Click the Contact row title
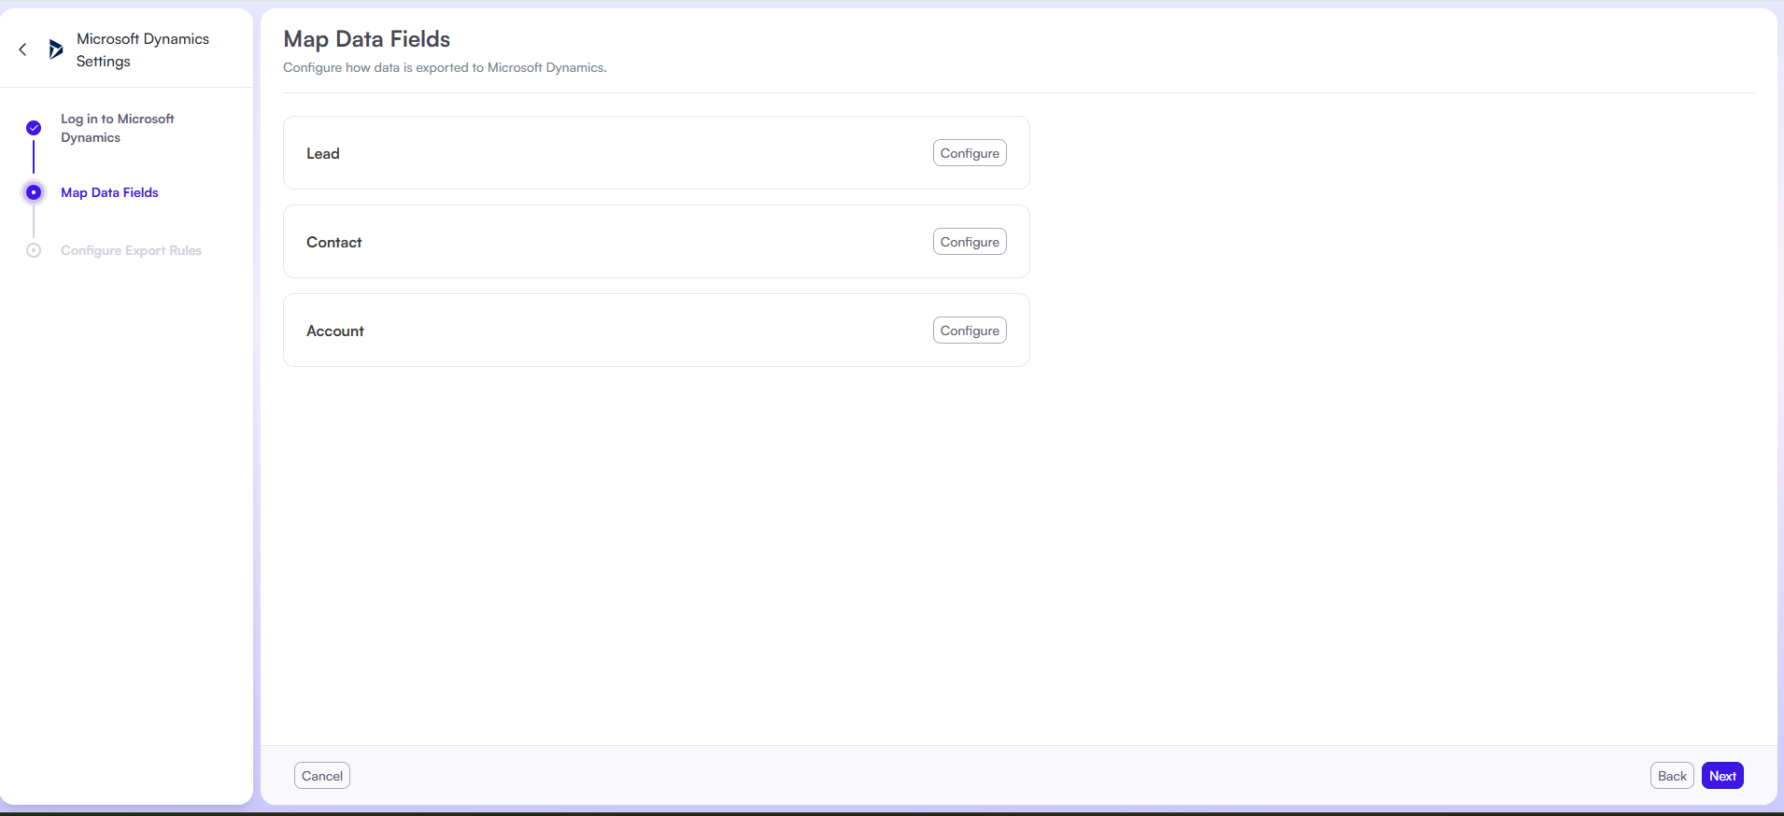This screenshot has height=816, width=1784. (333, 243)
